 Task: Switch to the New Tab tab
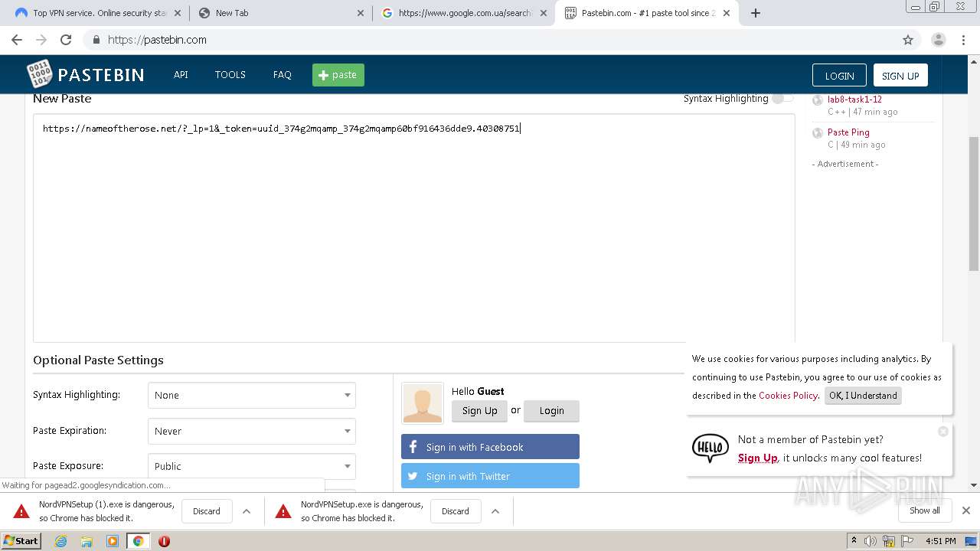[281, 13]
